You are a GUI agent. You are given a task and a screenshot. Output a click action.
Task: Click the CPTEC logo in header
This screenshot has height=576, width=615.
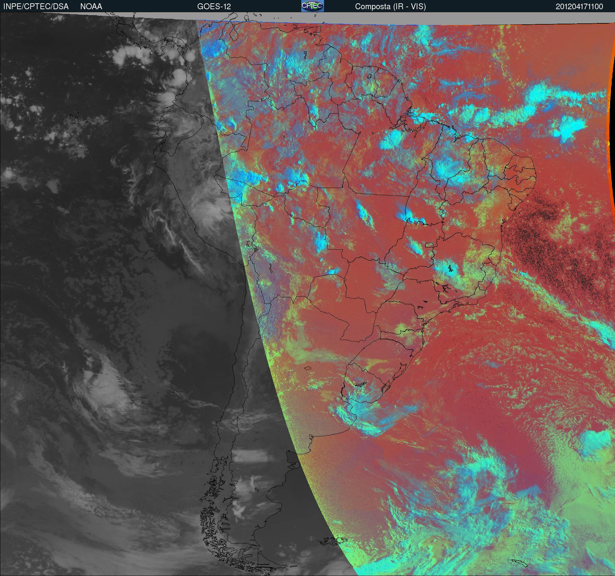pos(312,6)
